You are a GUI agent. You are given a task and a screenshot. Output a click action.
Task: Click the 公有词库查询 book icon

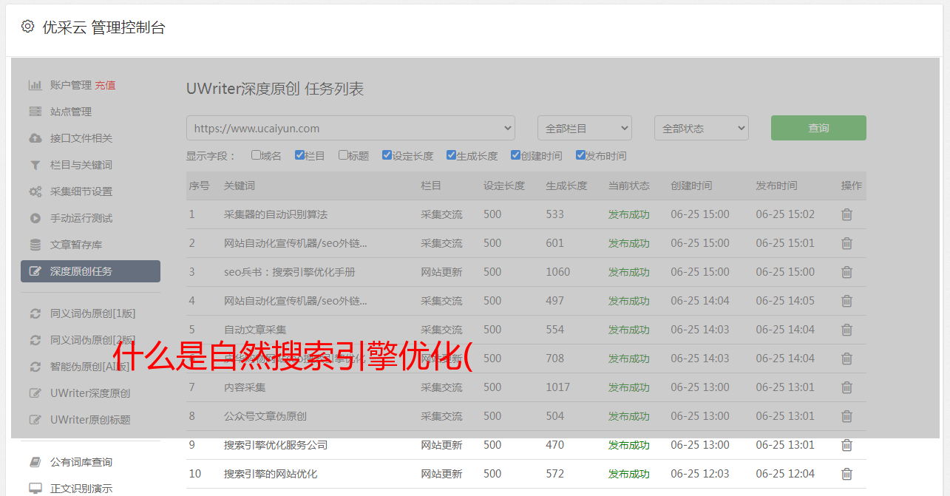pyautogui.click(x=35, y=462)
